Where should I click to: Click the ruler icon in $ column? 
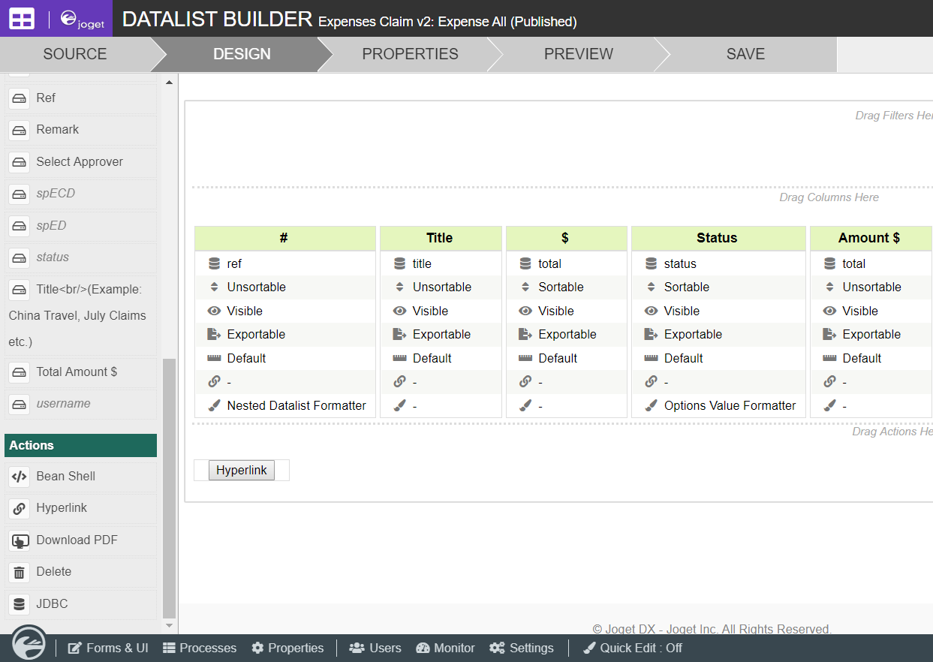(525, 358)
